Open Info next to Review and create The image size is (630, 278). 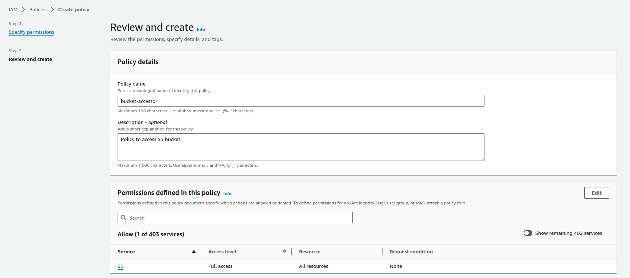point(201,29)
